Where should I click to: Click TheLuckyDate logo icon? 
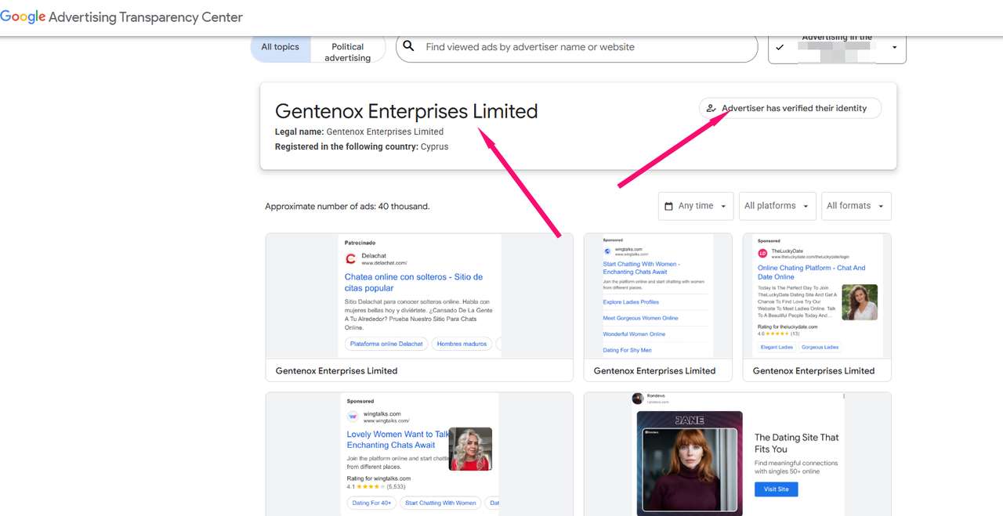762,254
